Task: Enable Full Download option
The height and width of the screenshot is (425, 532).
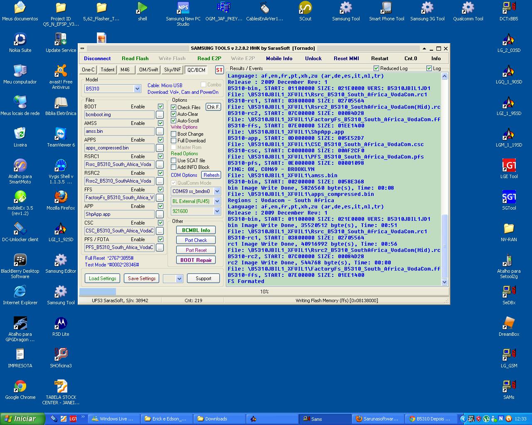Action: [174, 140]
